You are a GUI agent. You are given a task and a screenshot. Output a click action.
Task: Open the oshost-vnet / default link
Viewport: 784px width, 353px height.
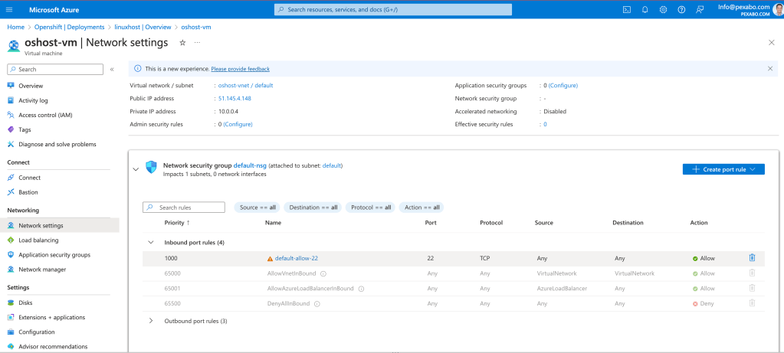tap(245, 86)
